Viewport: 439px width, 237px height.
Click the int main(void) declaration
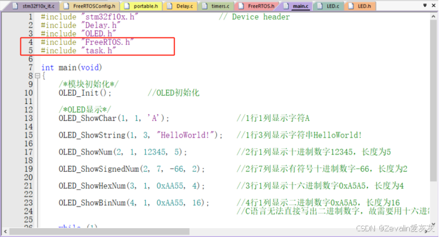pyautogui.click(x=72, y=67)
